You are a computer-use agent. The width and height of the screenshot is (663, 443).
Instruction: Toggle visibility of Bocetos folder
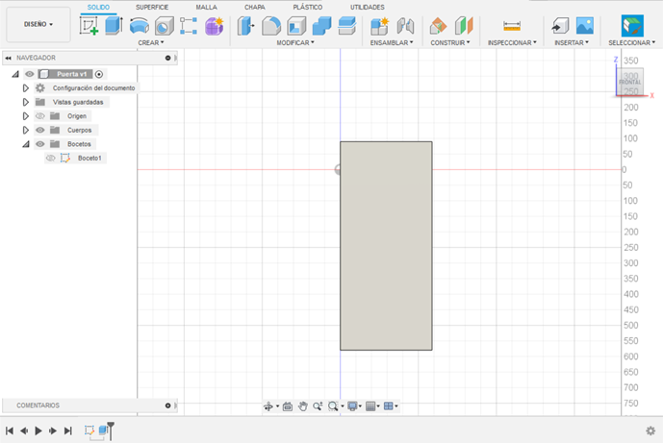pyautogui.click(x=40, y=144)
